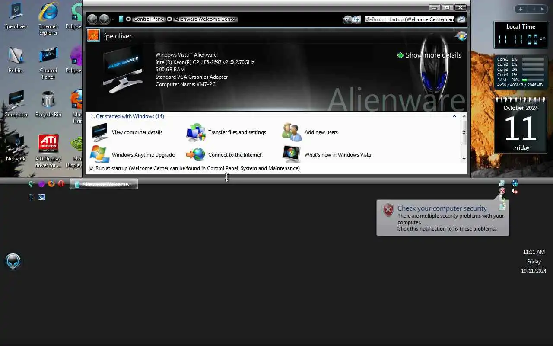Click the Alienware start orb
Image resolution: width=553 pixels, height=346 pixels.
coord(13,261)
